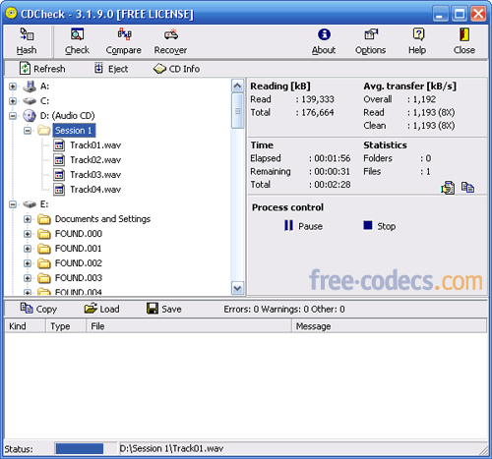Collapse the D: Audio CD node

coord(13,116)
